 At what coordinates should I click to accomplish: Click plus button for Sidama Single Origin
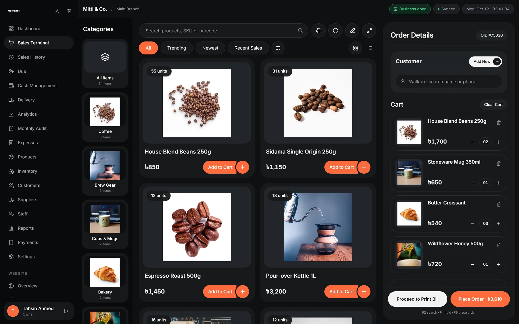click(x=364, y=167)
